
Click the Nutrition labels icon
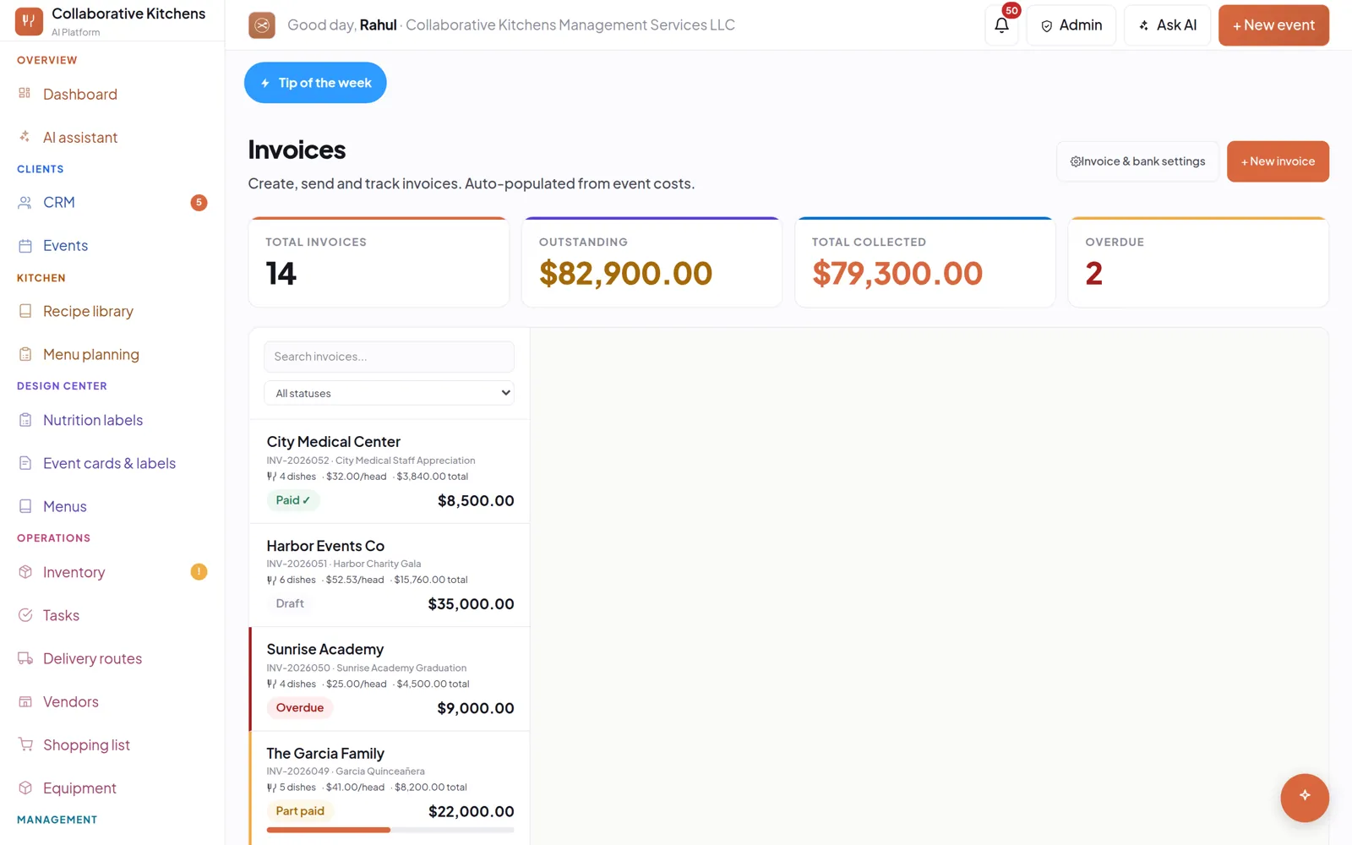(25, 420)
